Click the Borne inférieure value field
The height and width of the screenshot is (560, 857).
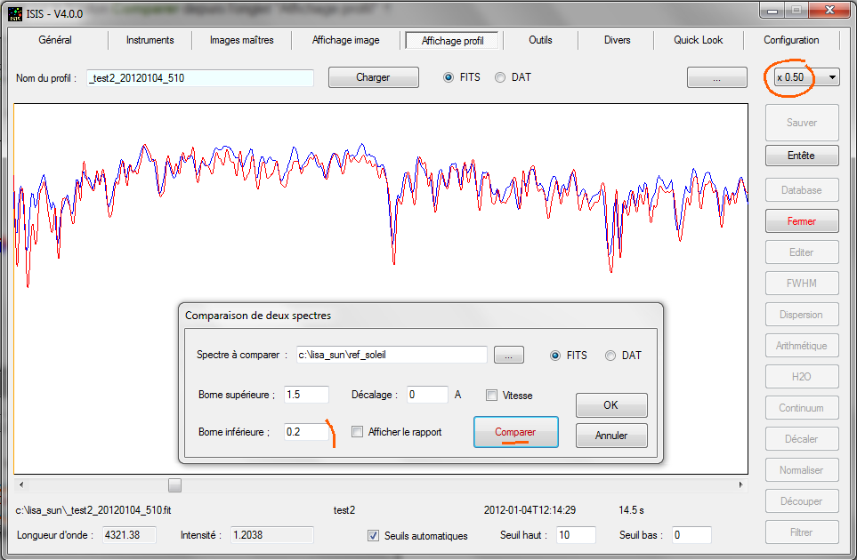pos(307,432)
